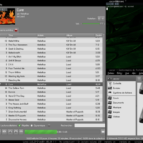Select the track Thorn Within

(x=51, y=72)
